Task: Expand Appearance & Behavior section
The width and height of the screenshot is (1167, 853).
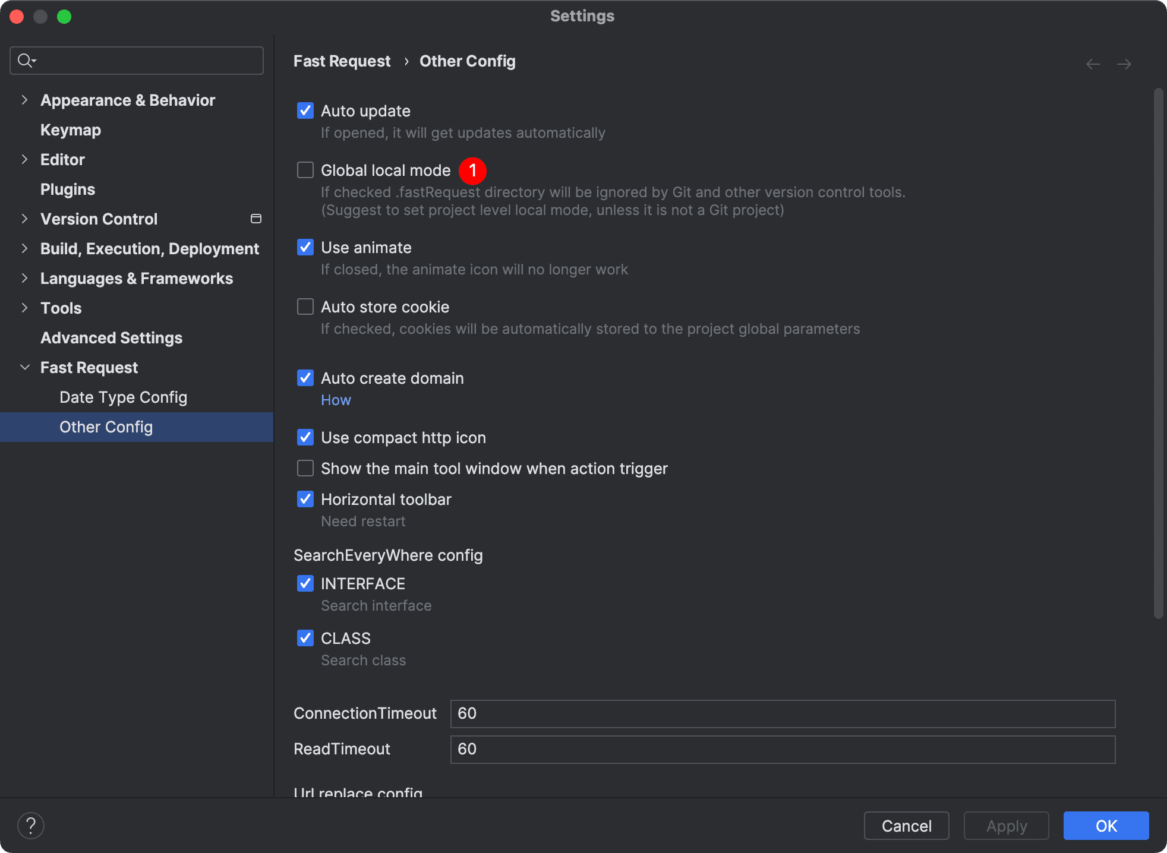Action: [24, 100]
